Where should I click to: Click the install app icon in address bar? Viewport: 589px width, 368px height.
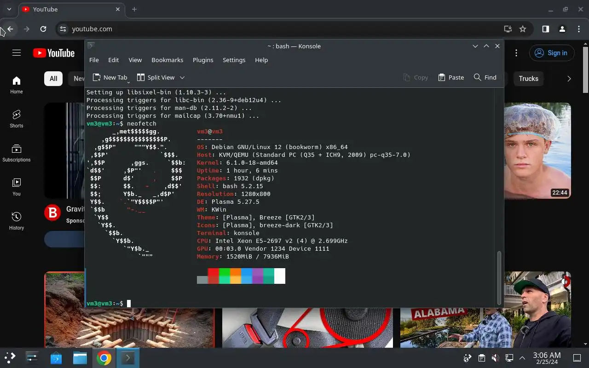coord(508,29)
